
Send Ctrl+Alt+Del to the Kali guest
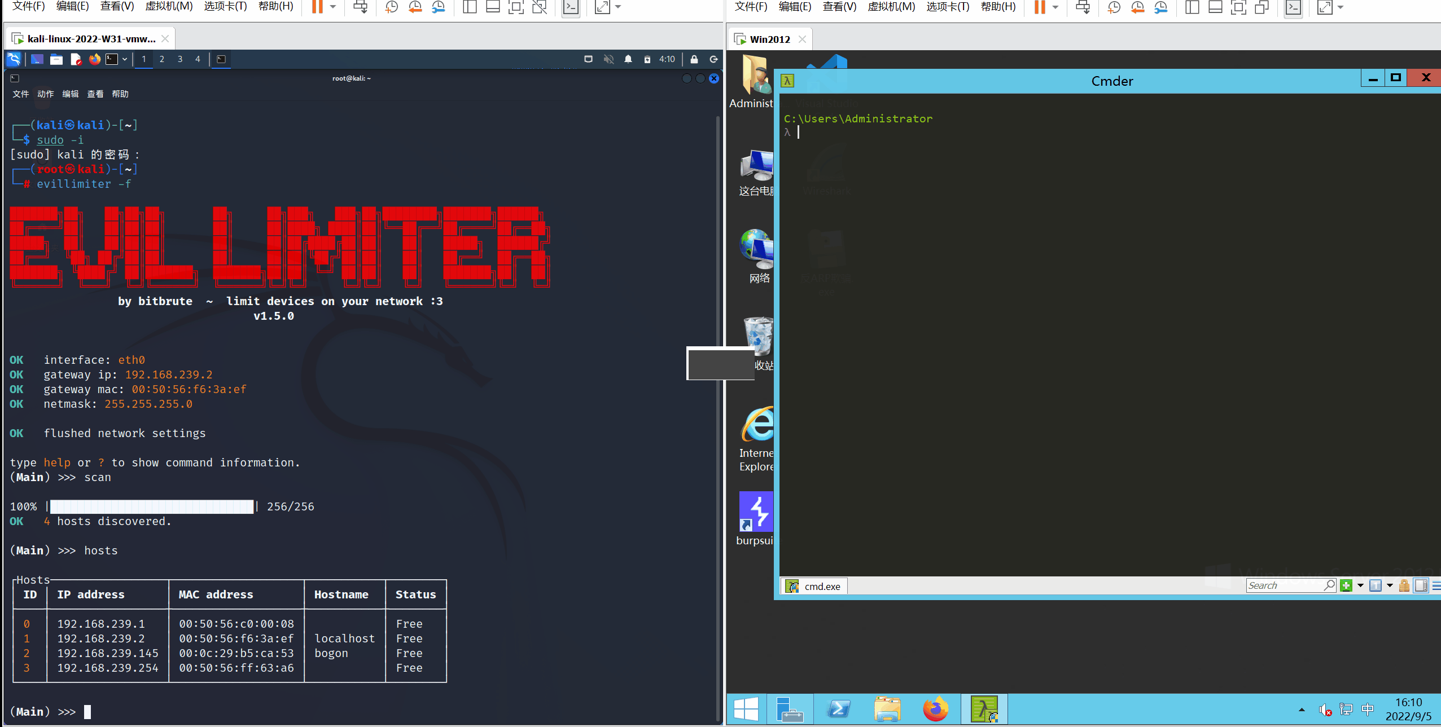pyautogui.click(x=360, y=8)
